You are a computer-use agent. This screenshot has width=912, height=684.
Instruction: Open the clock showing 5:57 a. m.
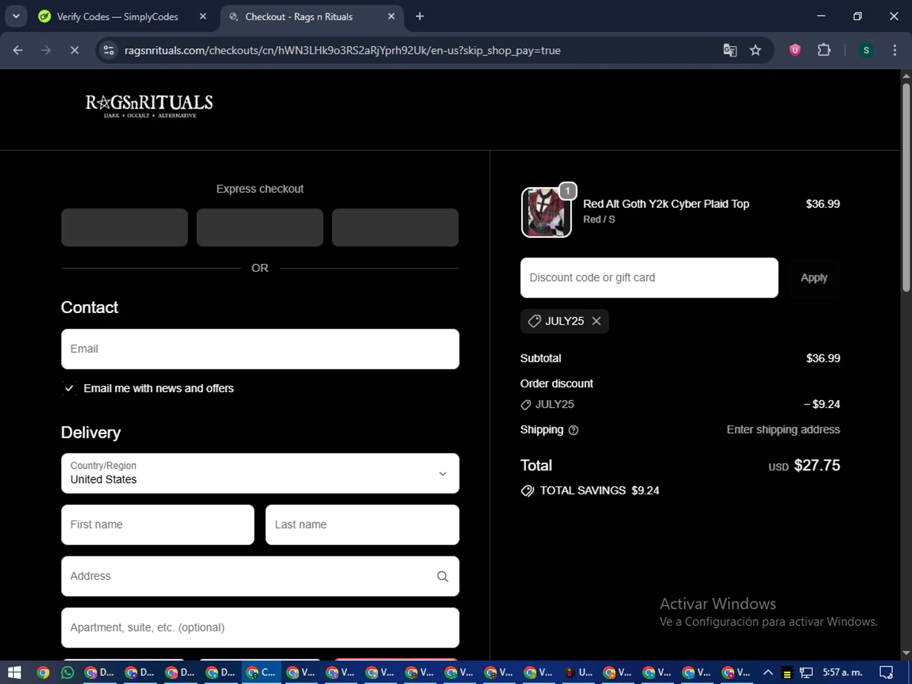click(x=843, y=672)
